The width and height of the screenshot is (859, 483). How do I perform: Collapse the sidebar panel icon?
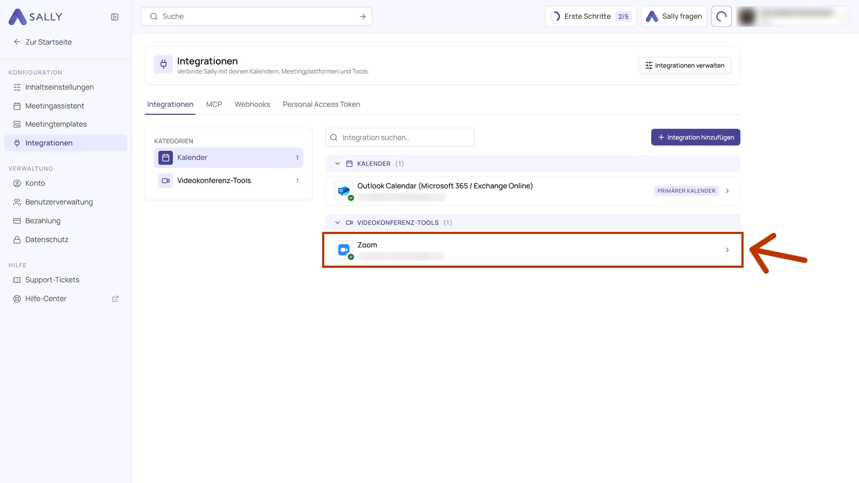(x=115, y=17)
